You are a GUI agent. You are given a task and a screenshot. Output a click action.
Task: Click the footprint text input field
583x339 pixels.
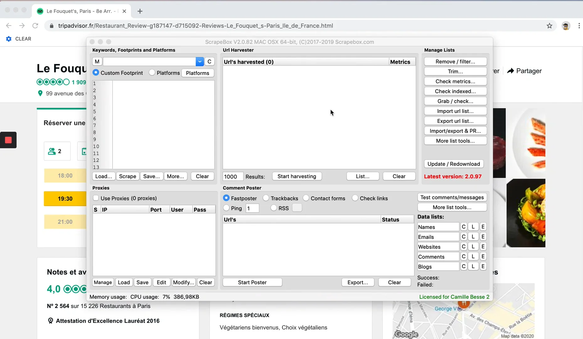(x=149, y=62)
